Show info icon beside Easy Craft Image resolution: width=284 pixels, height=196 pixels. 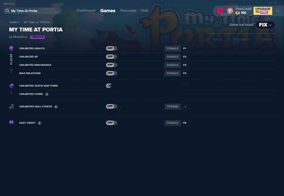pyautogui.click(x=39, y=123)
